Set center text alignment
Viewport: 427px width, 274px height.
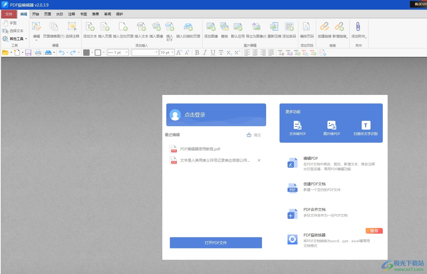(x=255, y=53)
